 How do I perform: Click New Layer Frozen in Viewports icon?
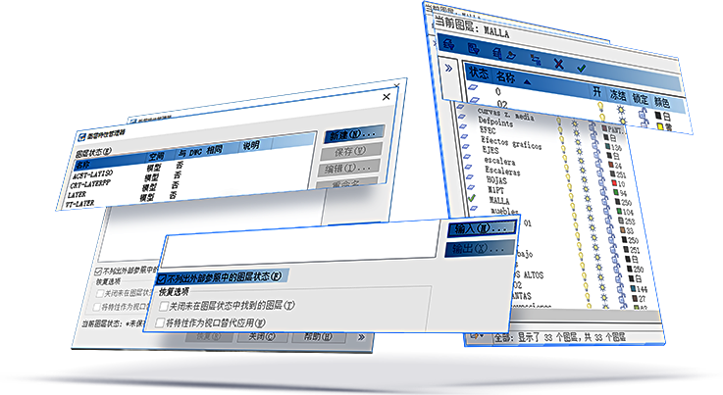(x=536, y=60)
